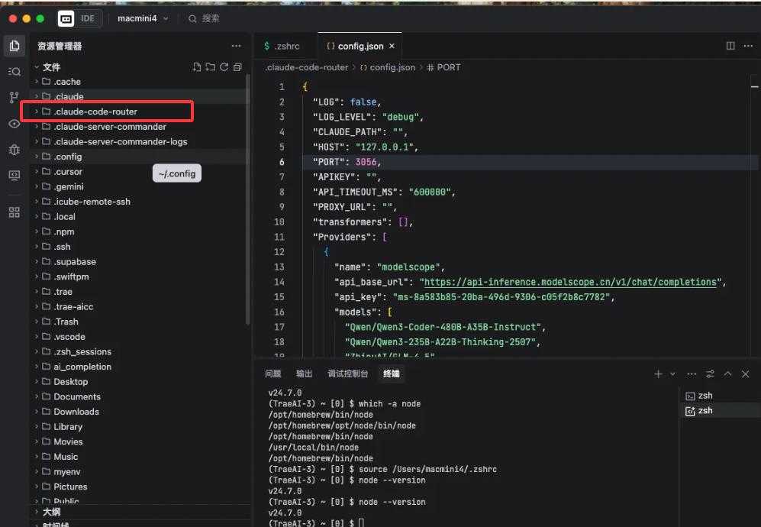Open the debug bug icon in activity bar

(15, 150)
